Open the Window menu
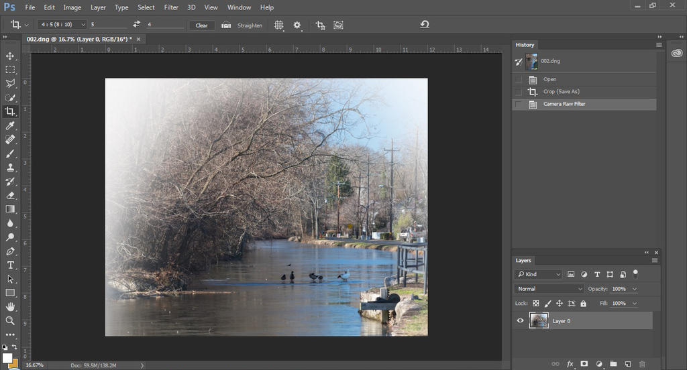Image resolution: width=687 pixels, height=370 pixels. click(239, 7)
